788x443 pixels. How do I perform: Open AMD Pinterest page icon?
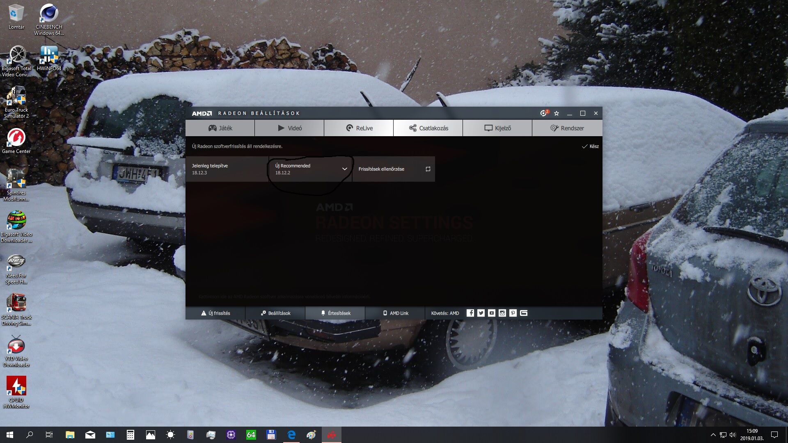tap(513, 313)
